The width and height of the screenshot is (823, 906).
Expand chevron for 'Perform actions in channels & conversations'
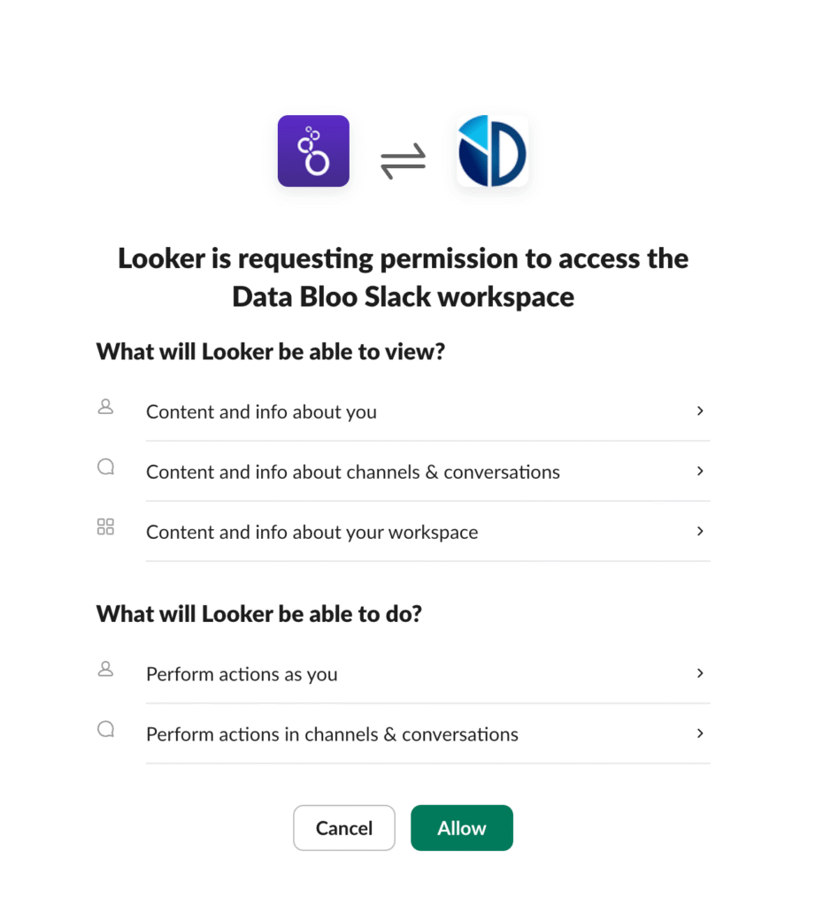coord(700,733)
